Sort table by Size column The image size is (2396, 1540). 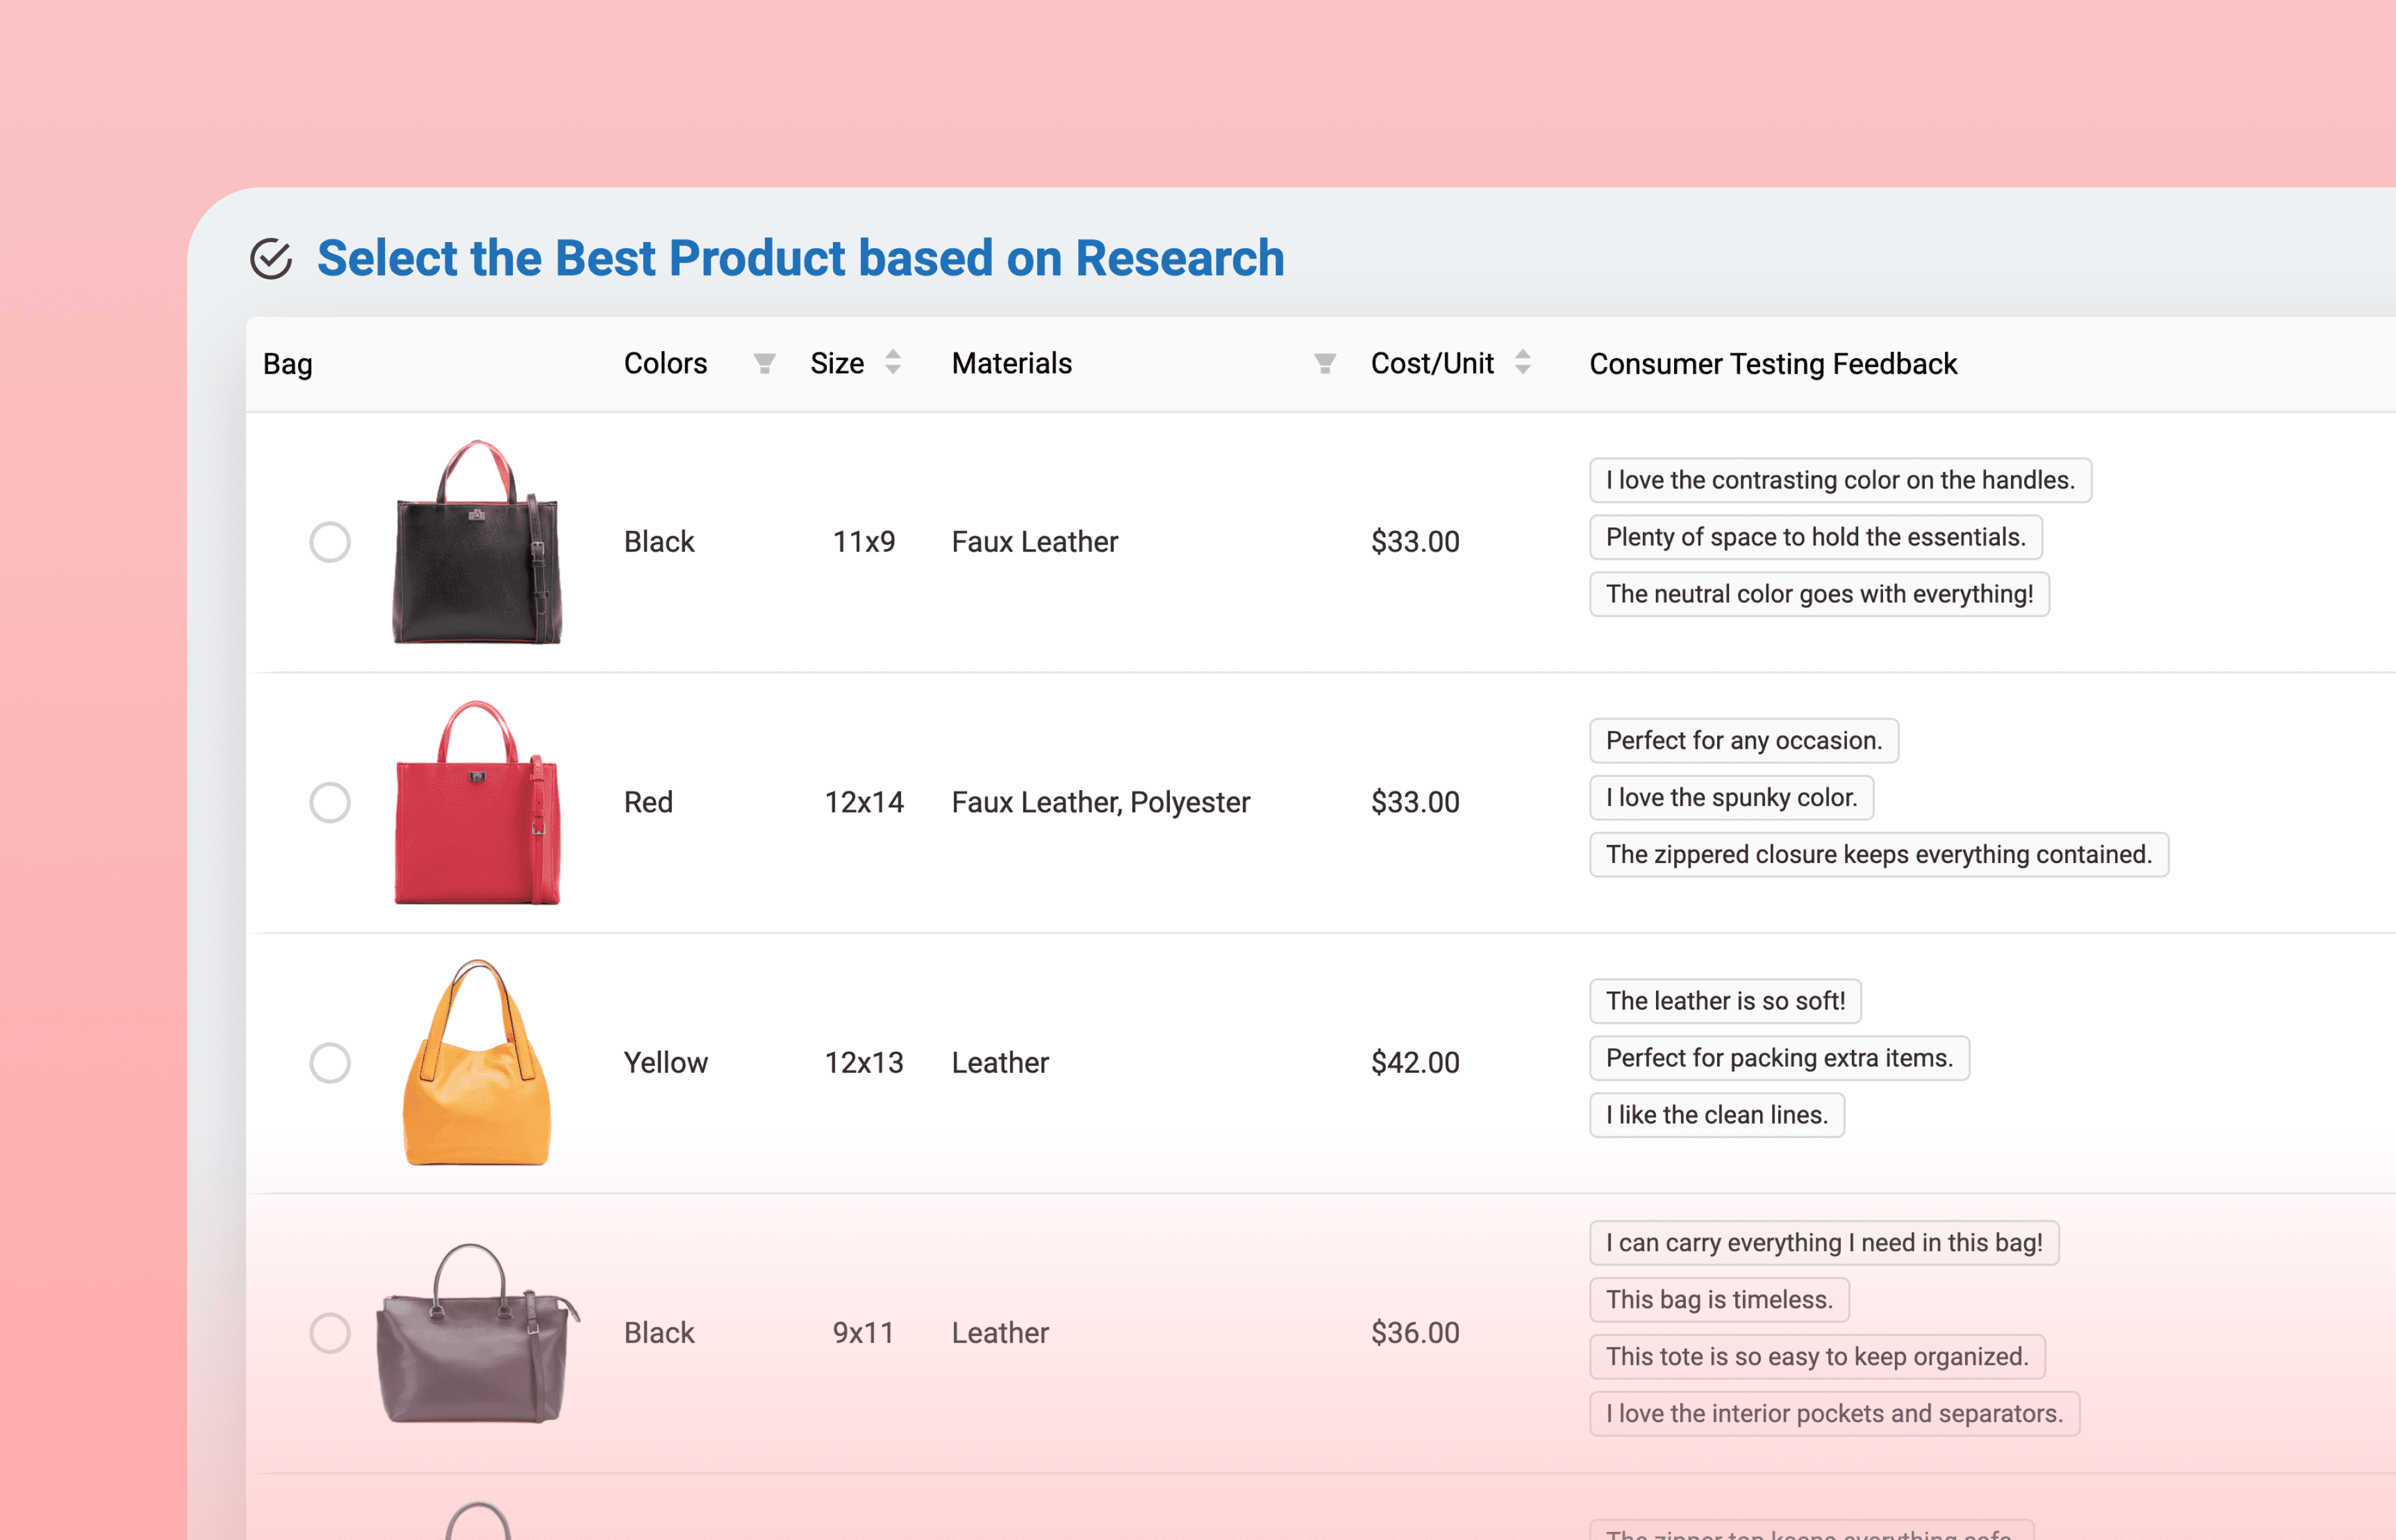892,362
